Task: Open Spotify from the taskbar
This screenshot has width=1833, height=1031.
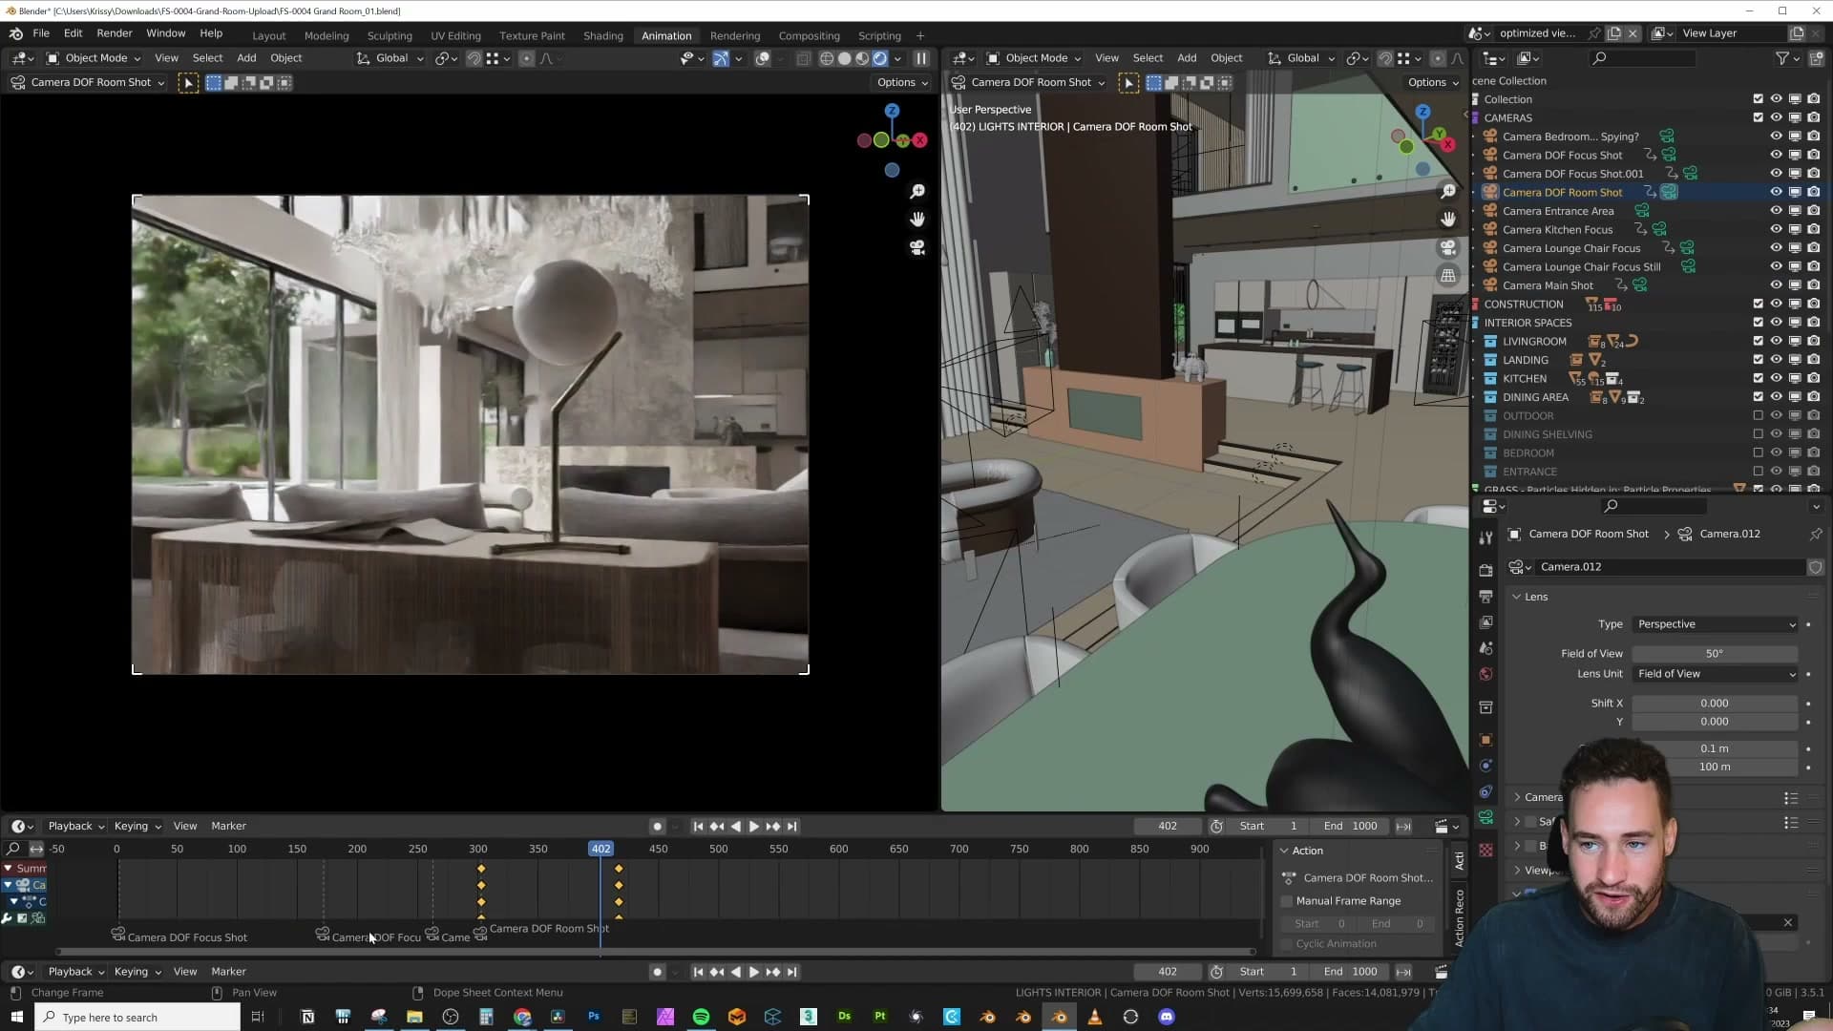Action: pyautogui.click(x=701, y=1017)
